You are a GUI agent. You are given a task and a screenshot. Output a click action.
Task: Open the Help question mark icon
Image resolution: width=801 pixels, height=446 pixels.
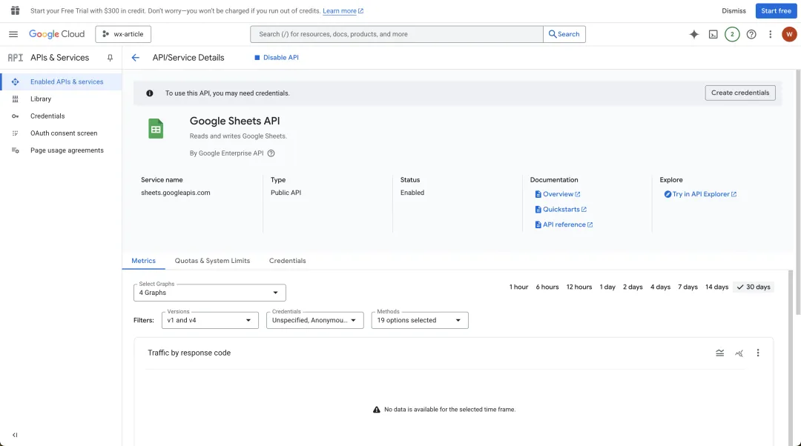point(751,34)
